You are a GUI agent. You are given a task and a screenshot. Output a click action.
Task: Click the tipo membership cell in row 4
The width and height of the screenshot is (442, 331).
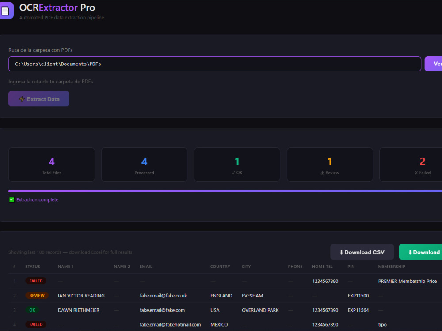[x=382, y=324]
